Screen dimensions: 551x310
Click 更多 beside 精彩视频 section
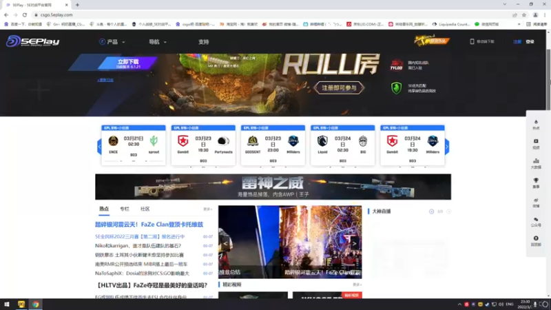tap(357, 285)
